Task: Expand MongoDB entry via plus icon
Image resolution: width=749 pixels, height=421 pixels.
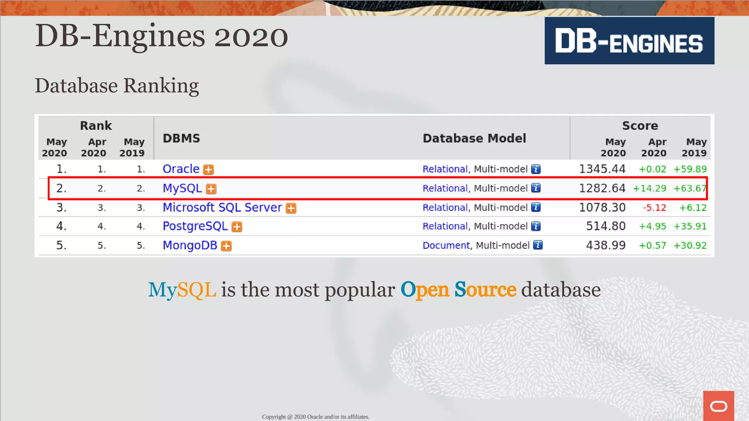Action: pos(226,246)
